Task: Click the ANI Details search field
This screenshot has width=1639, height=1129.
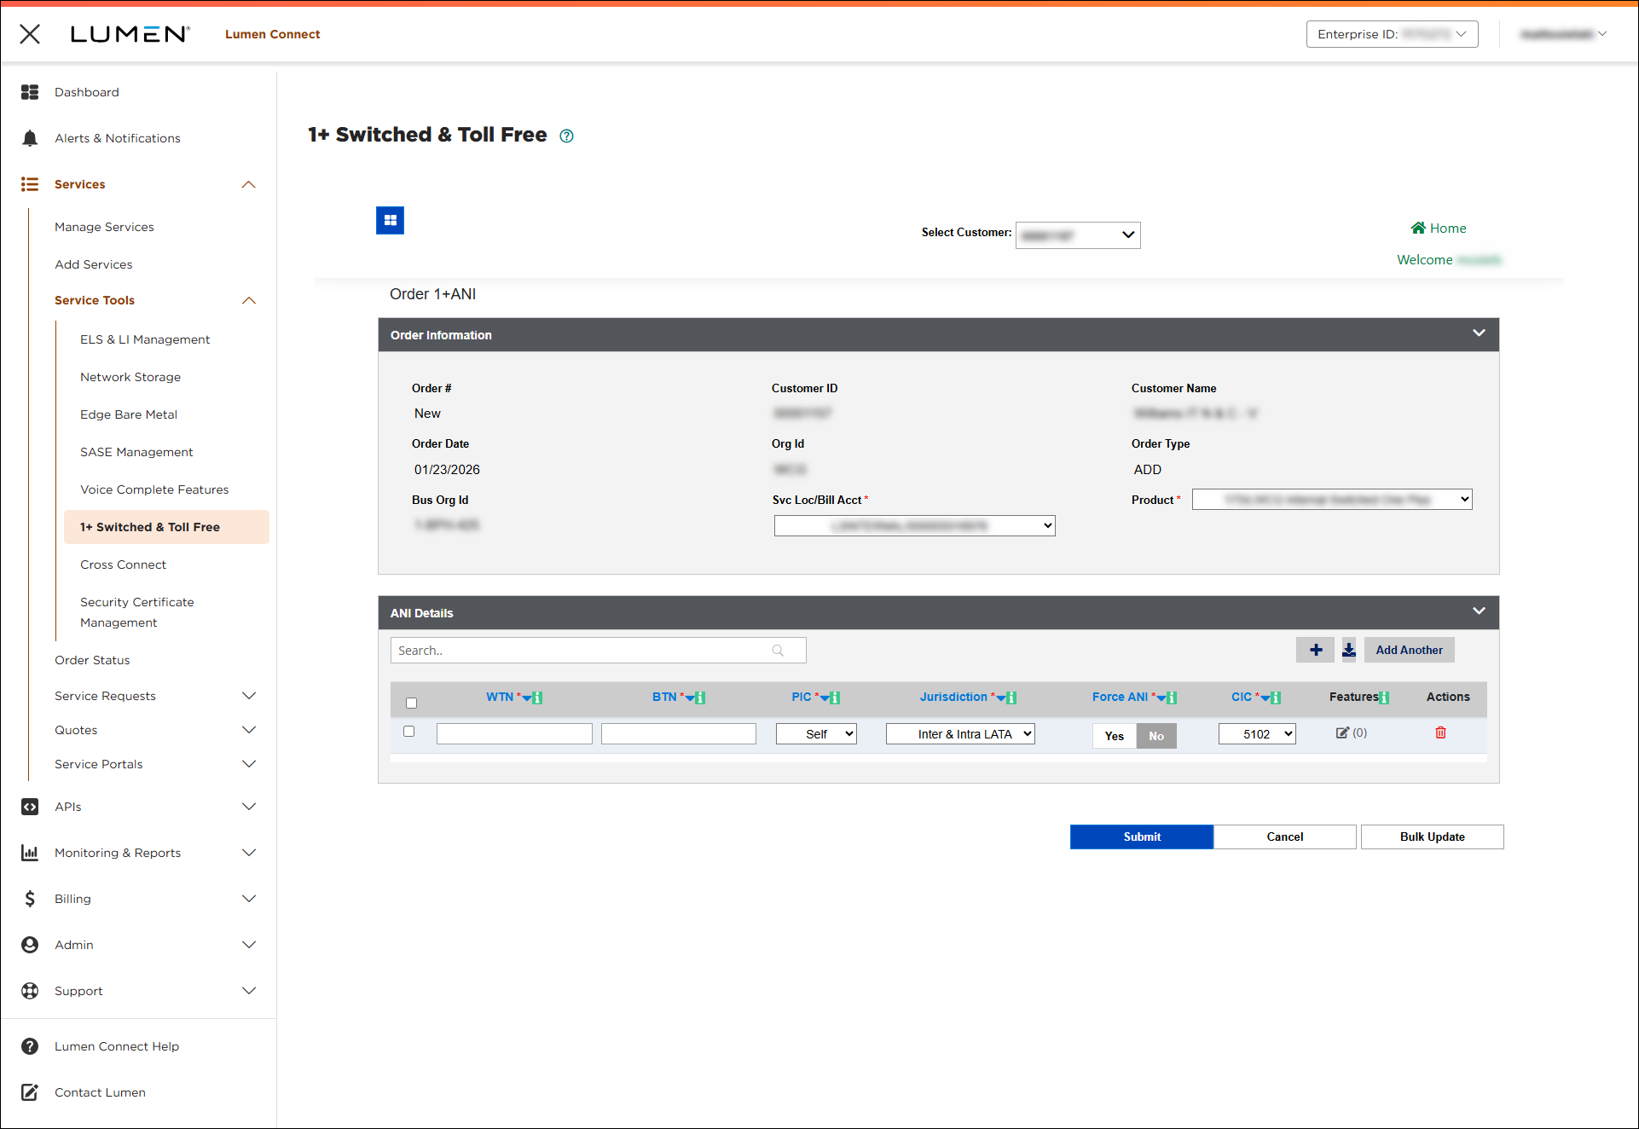Action: pos(598,650)
